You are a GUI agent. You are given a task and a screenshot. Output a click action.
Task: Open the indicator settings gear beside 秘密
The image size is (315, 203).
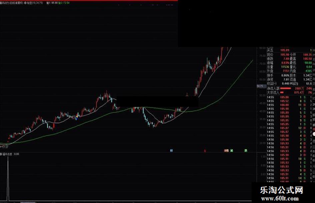coord(25,3)
